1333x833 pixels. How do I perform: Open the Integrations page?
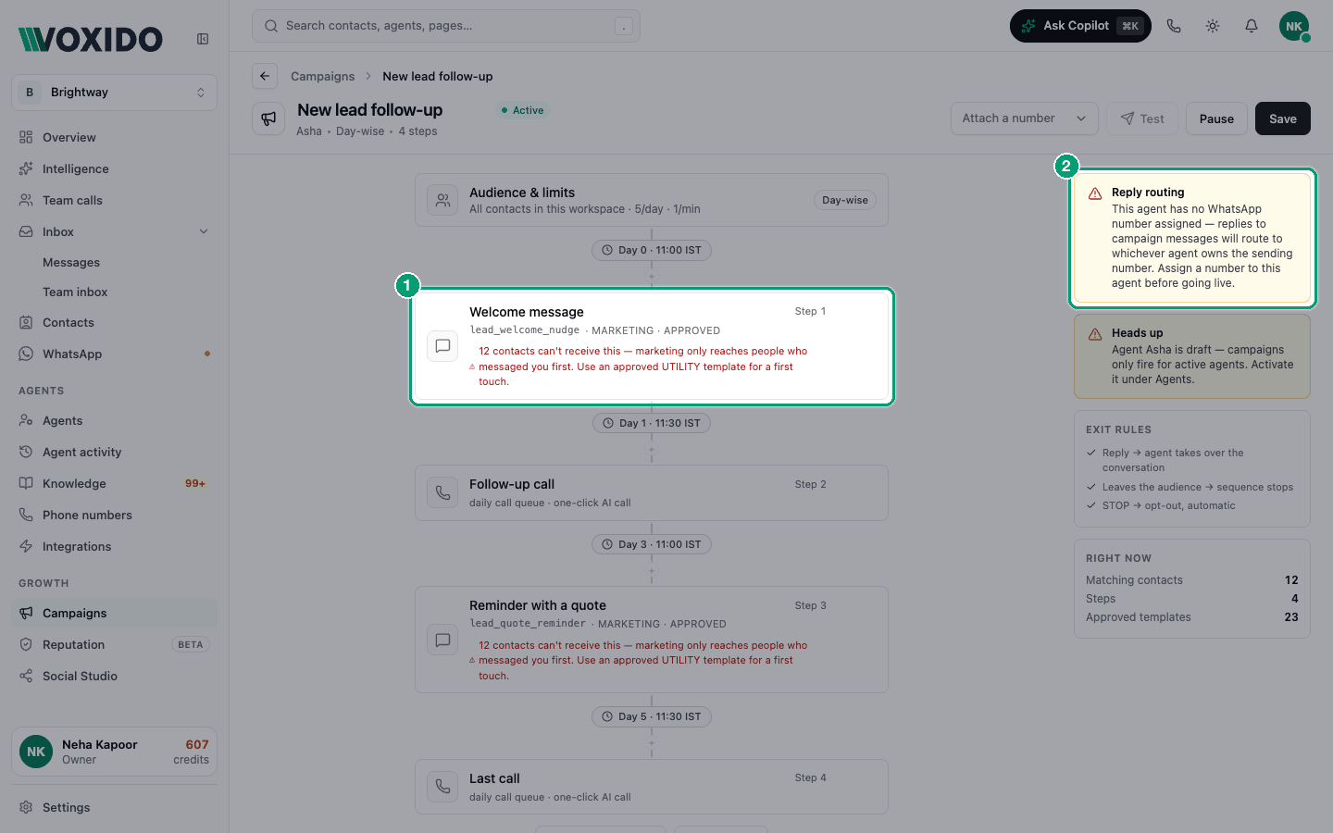[114, 546]
